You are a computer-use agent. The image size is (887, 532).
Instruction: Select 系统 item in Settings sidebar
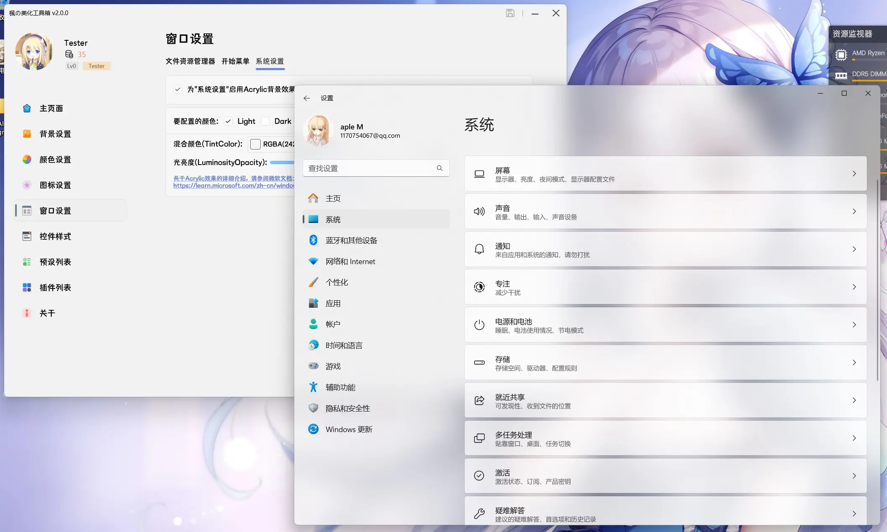coord(376,219)
